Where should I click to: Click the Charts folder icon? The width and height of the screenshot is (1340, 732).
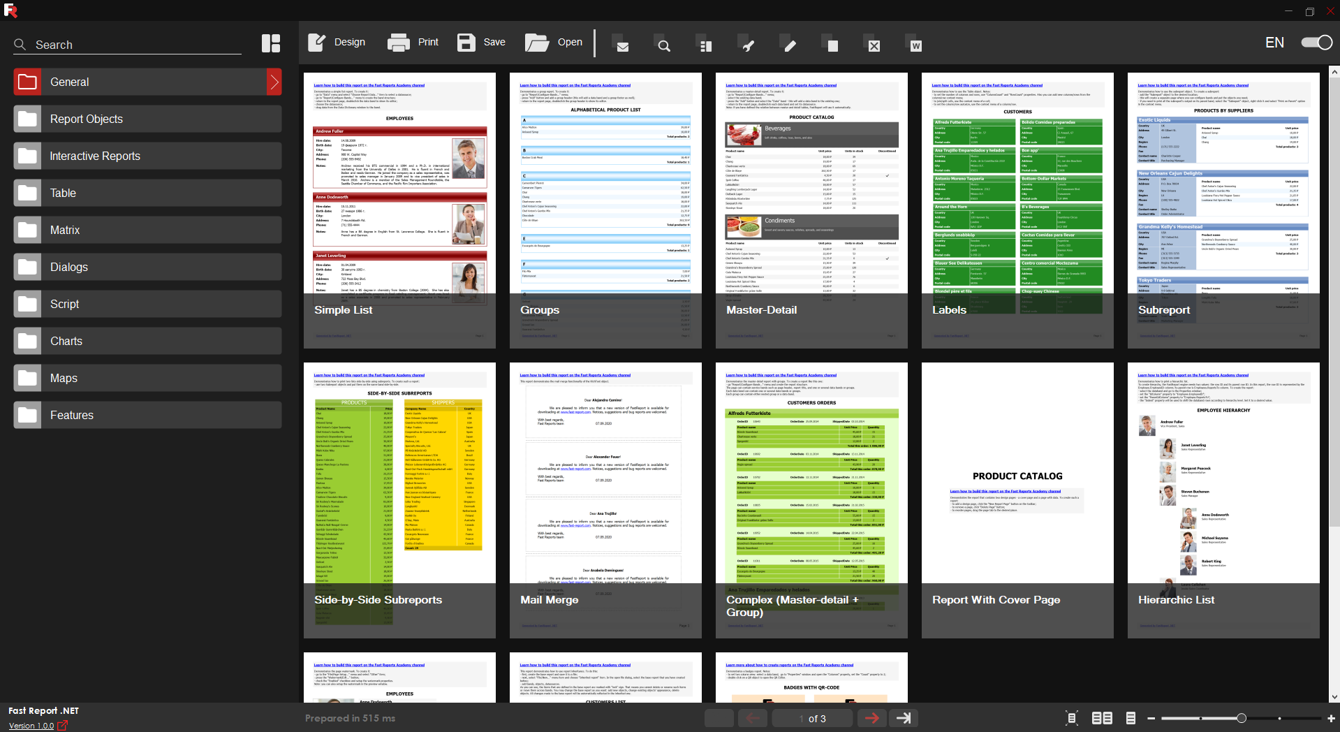click(28, 341)
